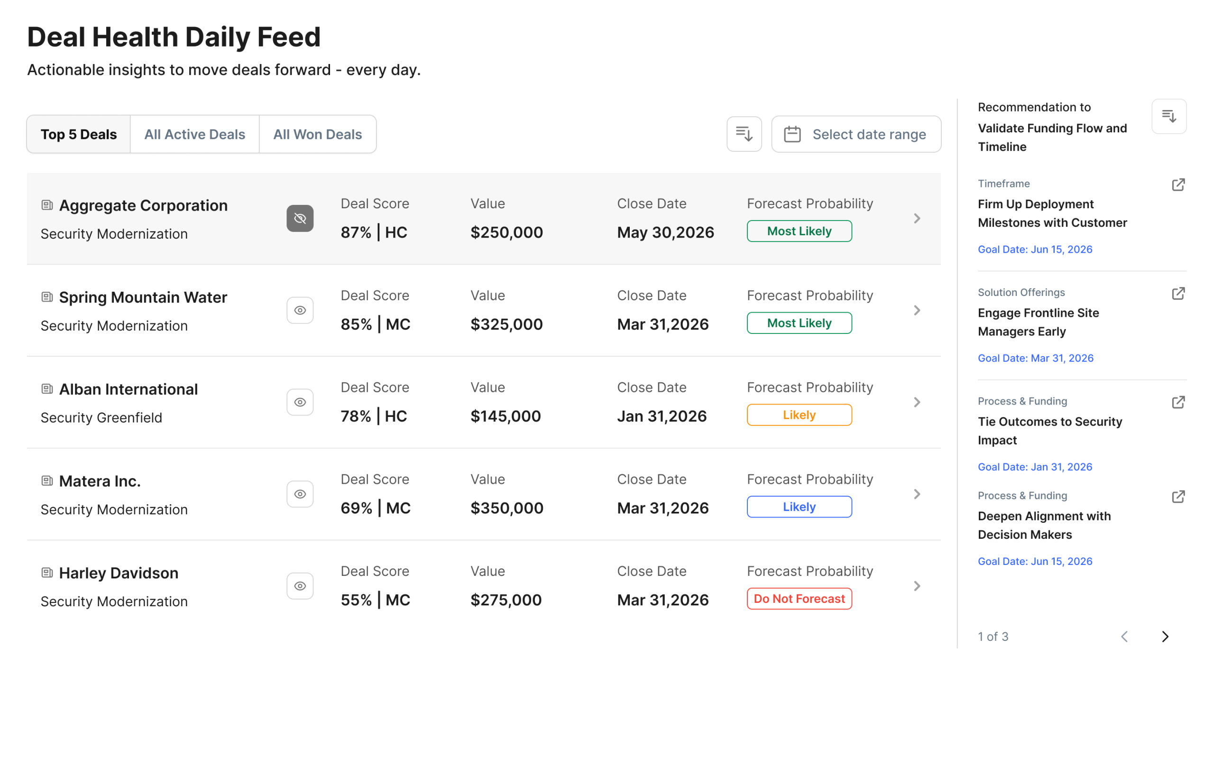The height and width of the screenshot is (758, 1214).
Task: Click Do Not Forecast badge for Harley Davidson
Action: pos(799,599)
